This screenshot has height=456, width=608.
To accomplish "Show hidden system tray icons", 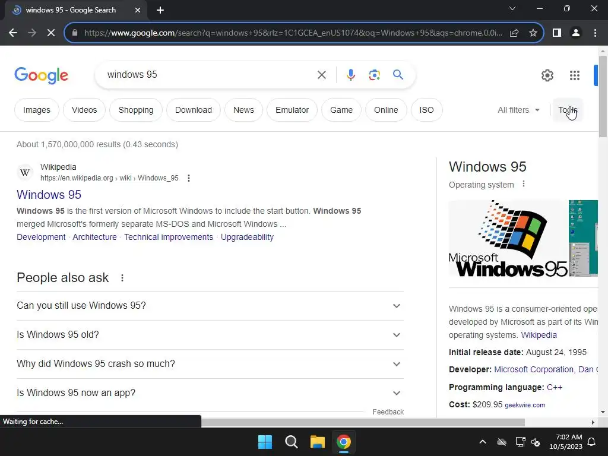I will coord(482,442).
